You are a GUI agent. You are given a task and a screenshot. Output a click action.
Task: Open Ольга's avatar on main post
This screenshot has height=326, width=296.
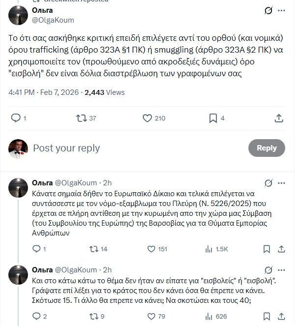click(x=18, y=15)
